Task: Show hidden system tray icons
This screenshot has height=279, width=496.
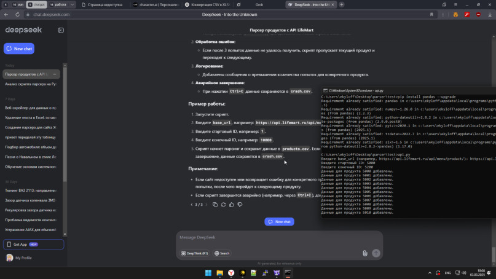Action: [x=430, y=273]
